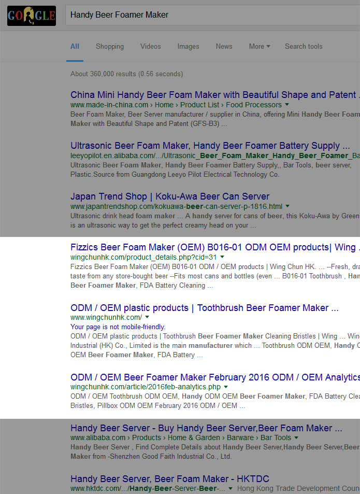Click the 'Your page is not mobile-friendly' link

118,327
